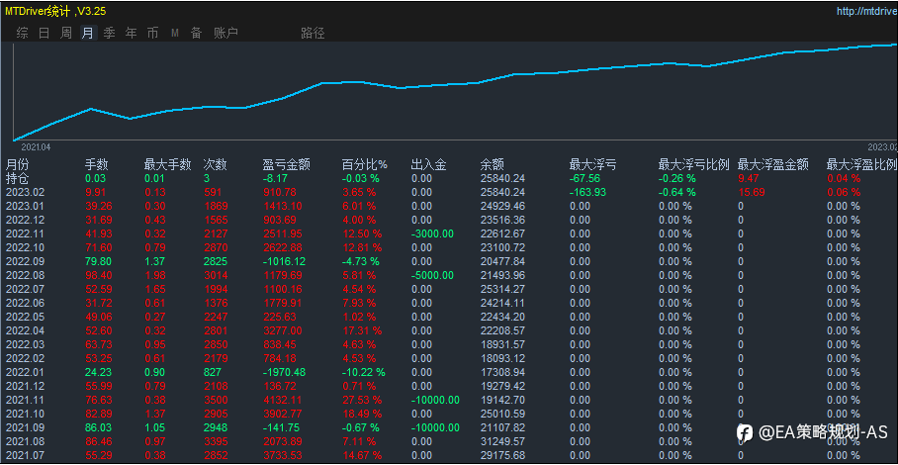898x465 pixels.
Task: Click the 15.69 max floating profit cell
Action: tap(751, 192)
